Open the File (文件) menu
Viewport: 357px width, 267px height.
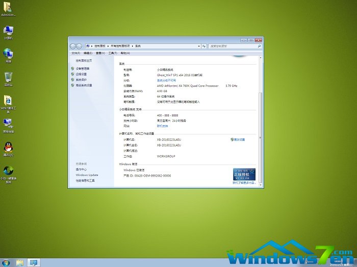coord(75,53)
